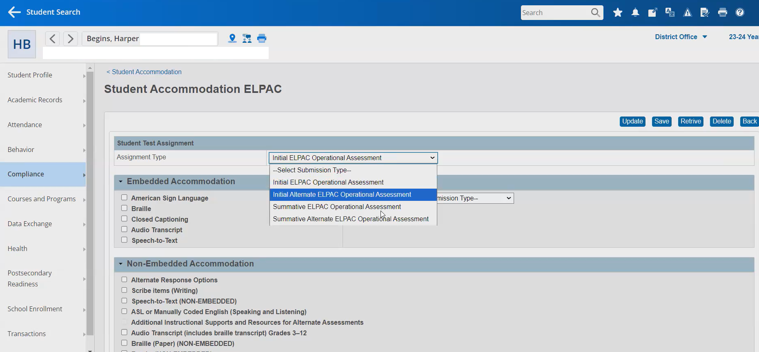Go to next student record arrow
The width and height of the screenshot is (759, 352).
tap(71, 39)
